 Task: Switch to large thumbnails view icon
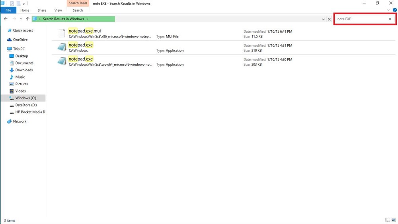[x=394, y=220]
